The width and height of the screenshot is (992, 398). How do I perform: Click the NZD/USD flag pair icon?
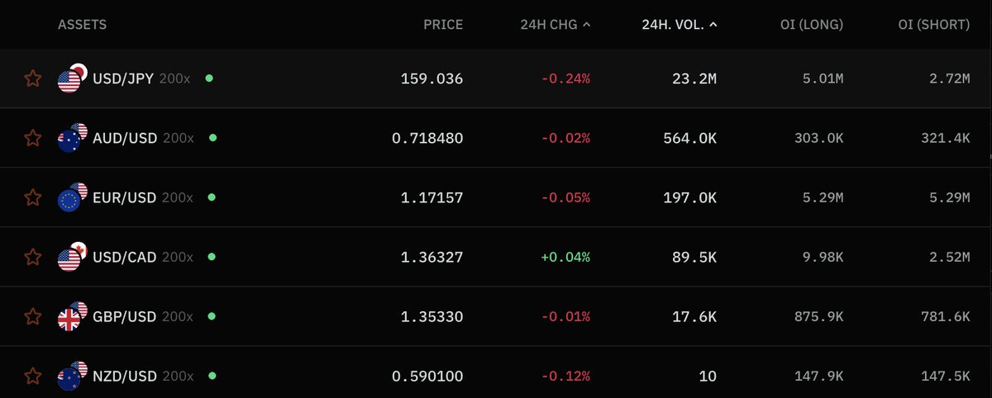pyautogui.click(x=72, y=375)
